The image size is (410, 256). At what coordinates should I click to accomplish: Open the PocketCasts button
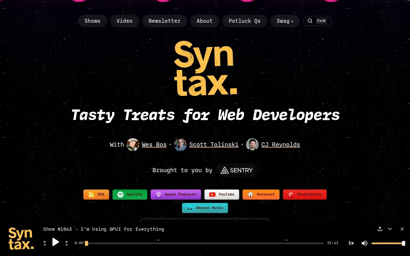tap(305, 195)
